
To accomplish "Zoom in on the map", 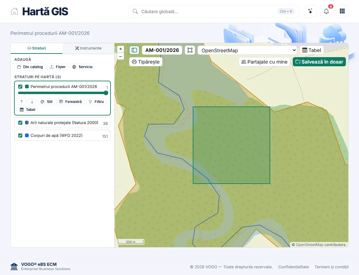I will click(120, 49).
